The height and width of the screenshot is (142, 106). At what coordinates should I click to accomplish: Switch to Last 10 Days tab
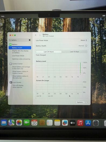[75, 52]
